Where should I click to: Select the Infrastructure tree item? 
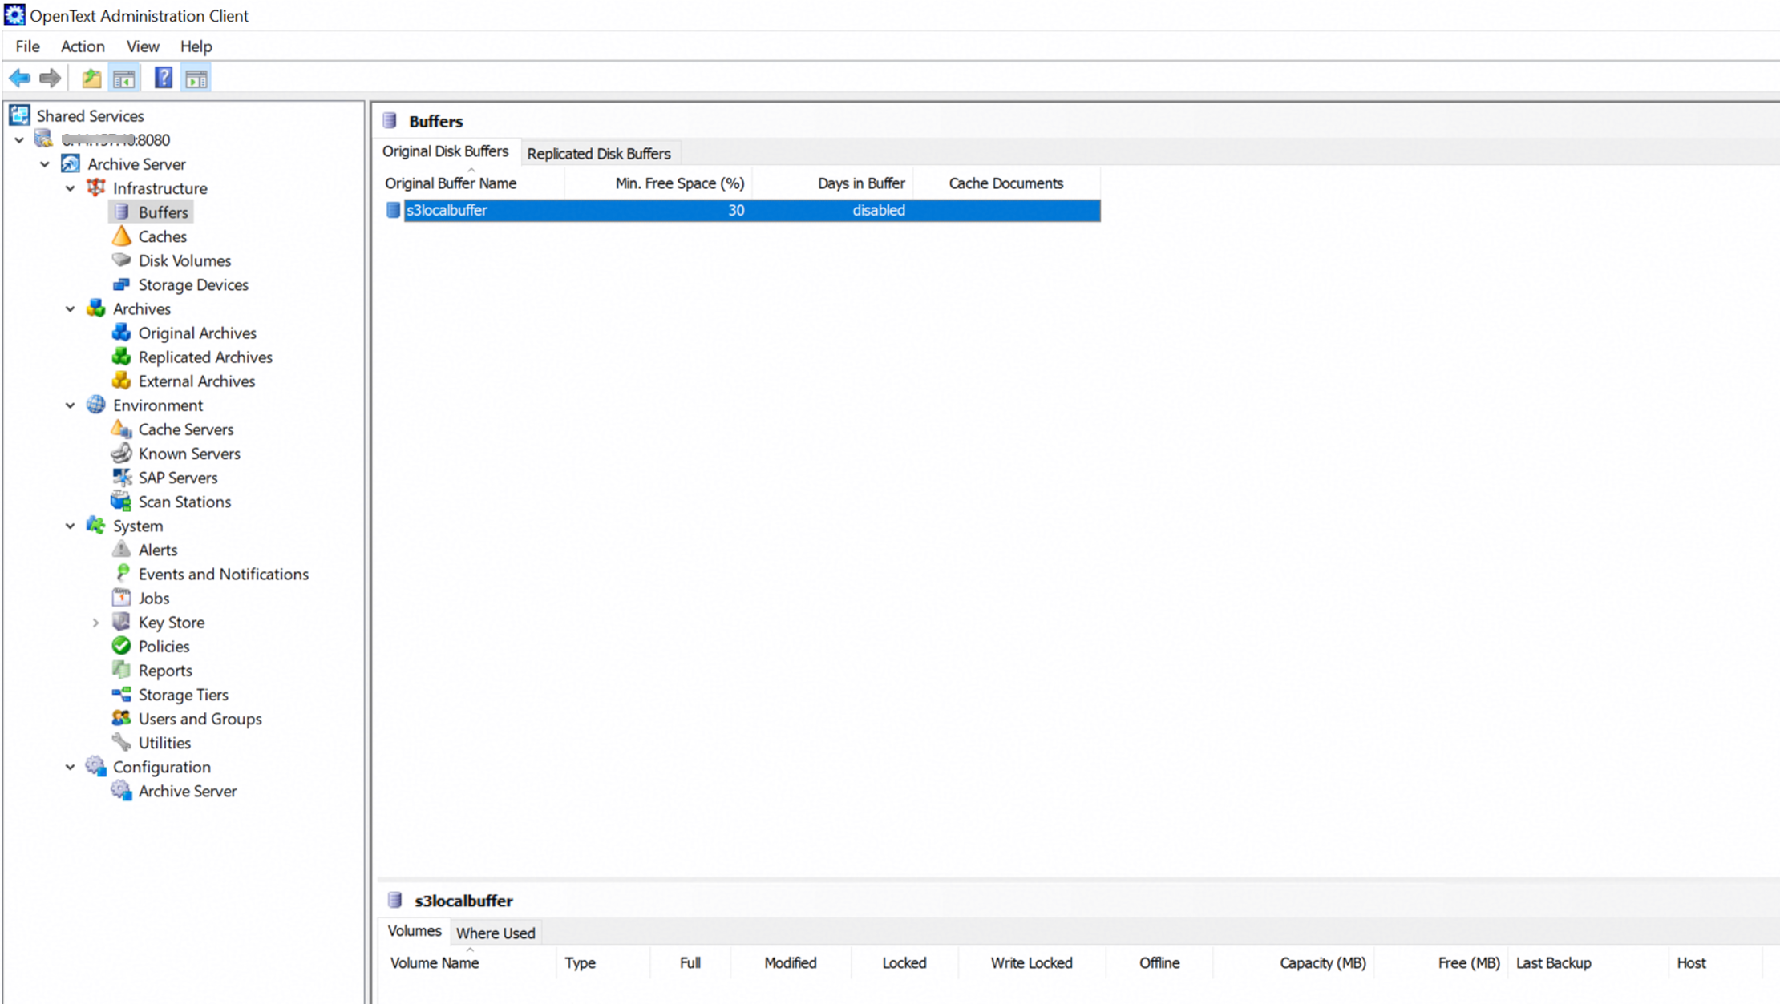160,188
